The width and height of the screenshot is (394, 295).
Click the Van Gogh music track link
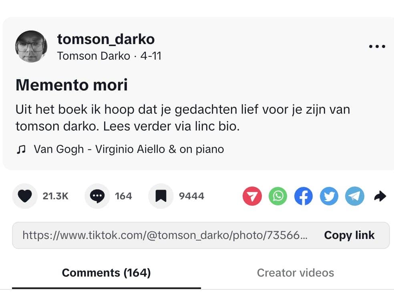click(129, 149)
